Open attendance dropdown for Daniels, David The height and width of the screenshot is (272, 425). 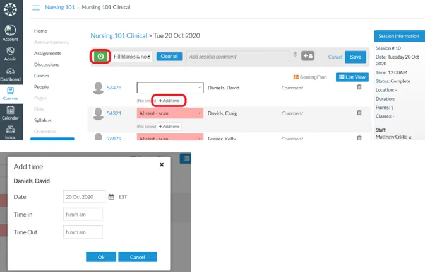click(x=170, y=88)
